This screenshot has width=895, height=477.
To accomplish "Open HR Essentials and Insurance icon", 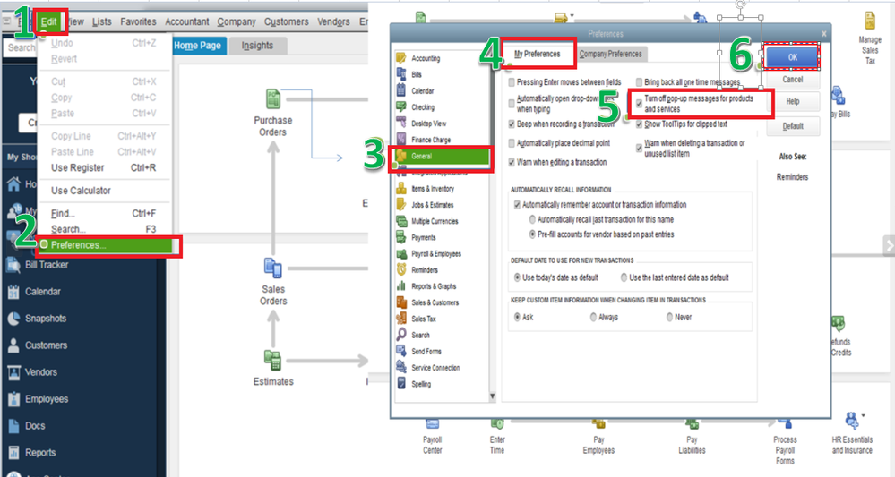I will 852,422.
